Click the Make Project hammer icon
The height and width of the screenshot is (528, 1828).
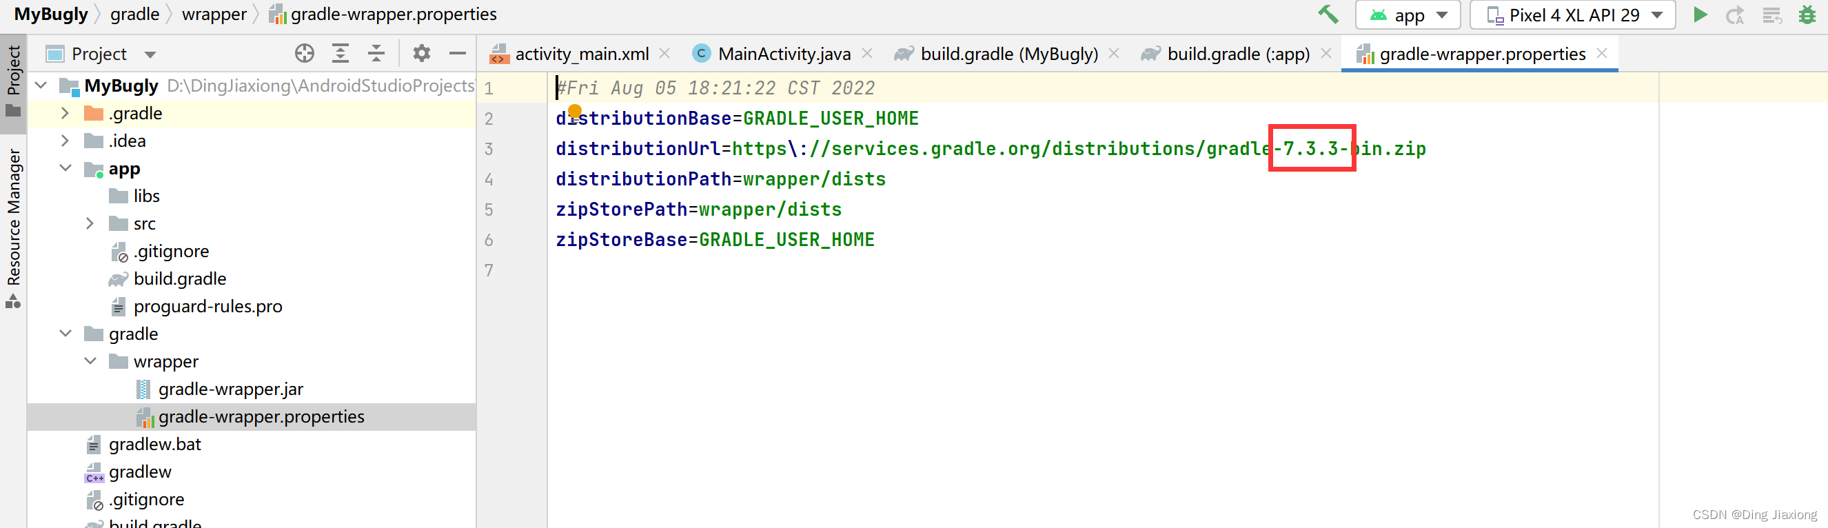pos(1328,14)
